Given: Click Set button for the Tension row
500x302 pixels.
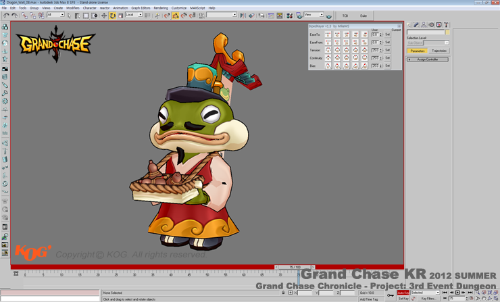Looking at the screenshot, I should click(x=387, y=50).
